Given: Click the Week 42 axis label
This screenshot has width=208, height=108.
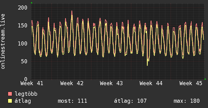Looking at the screenshot, I should 72,83.
